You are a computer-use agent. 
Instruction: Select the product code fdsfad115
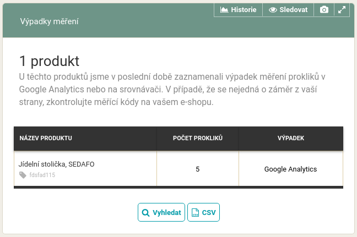[42, 175]
